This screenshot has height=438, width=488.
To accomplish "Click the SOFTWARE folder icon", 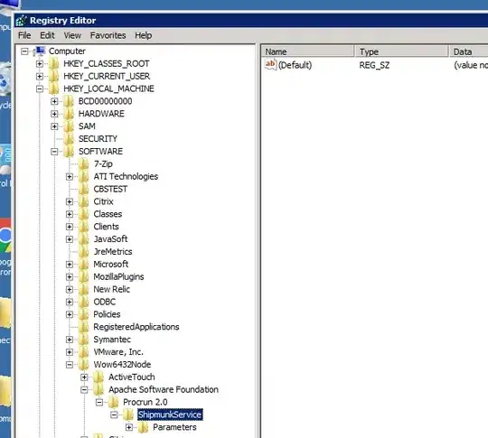I will click(x=69, y=151).
